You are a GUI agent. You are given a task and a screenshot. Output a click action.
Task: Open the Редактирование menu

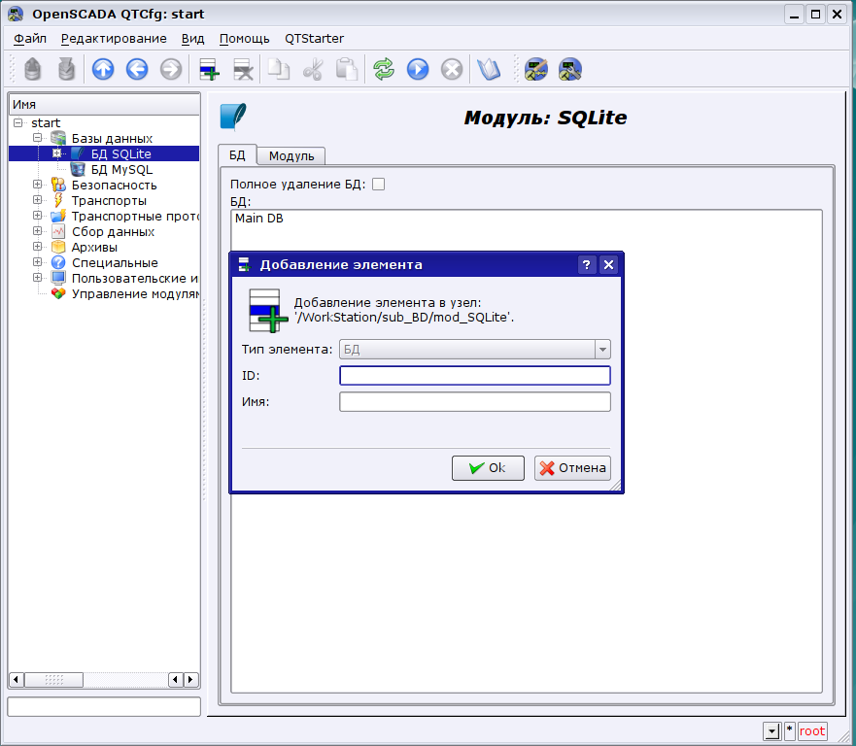(x=113, y=38)
